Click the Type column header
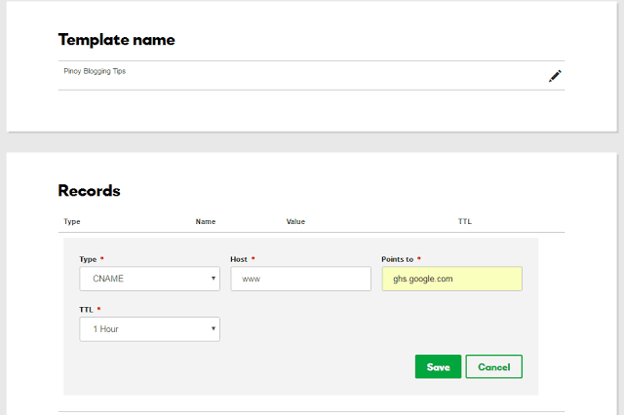Screen dimensions: 624x415 (71, 221)
